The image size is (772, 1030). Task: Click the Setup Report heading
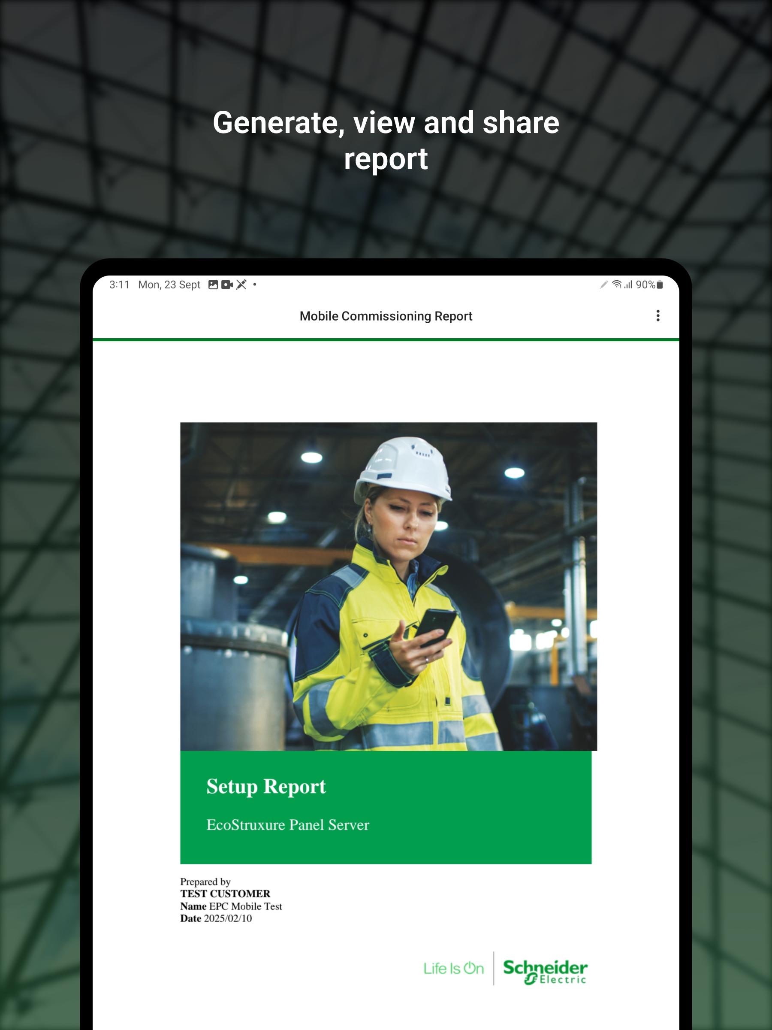pyautogui.click(x=266, y=787)
